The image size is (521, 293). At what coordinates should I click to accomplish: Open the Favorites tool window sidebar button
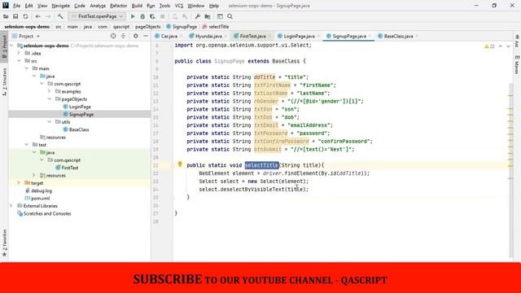coord(4,243)
